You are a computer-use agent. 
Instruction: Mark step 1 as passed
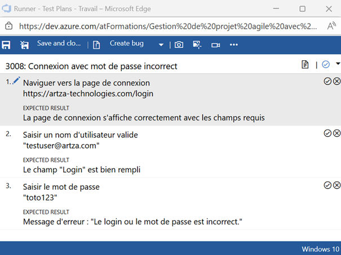pos(327,82)
